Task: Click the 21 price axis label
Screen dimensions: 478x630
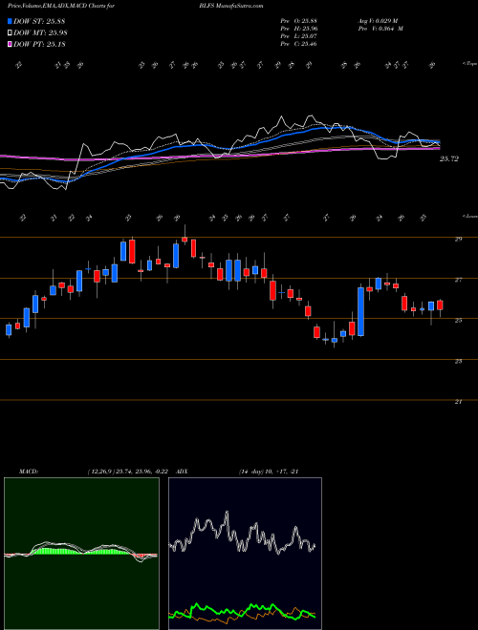Action: pyautogui.click(x=458, y=401)
